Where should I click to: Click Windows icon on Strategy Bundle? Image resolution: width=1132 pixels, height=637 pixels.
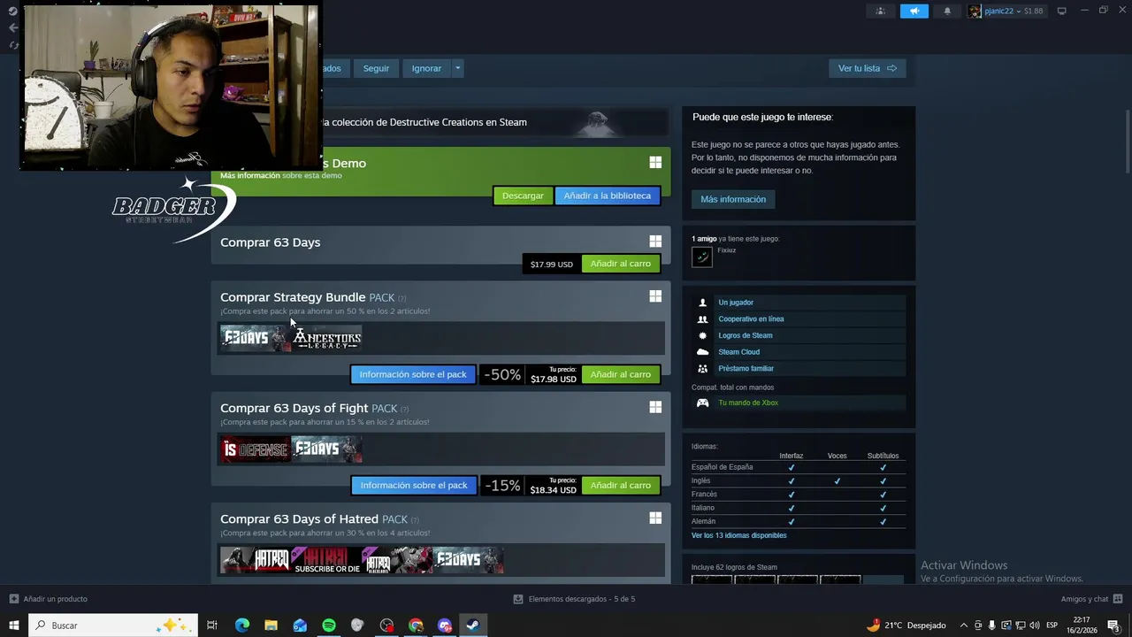(655, 296)
